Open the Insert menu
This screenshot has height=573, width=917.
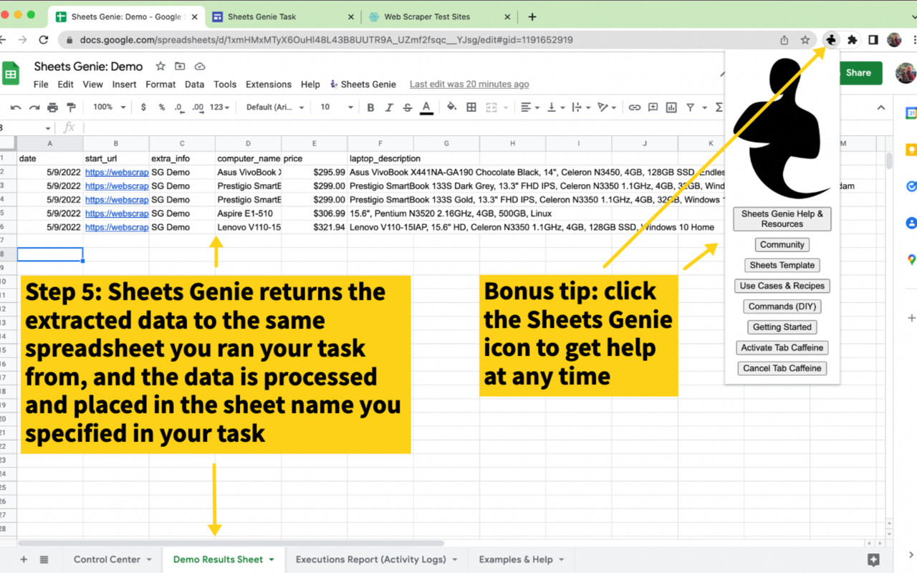[x=124, y=85]
